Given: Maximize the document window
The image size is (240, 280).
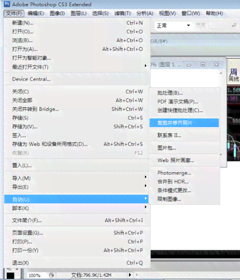Looking at the screenshot, I should point(203,64).
